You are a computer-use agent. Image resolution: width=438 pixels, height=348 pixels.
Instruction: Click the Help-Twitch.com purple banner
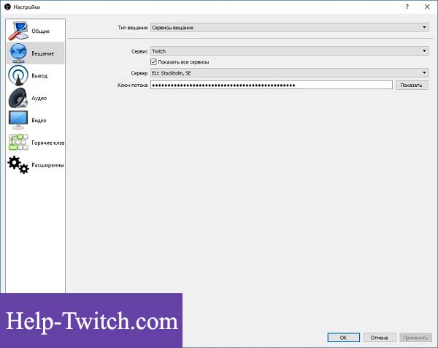[x=91, y=320]
